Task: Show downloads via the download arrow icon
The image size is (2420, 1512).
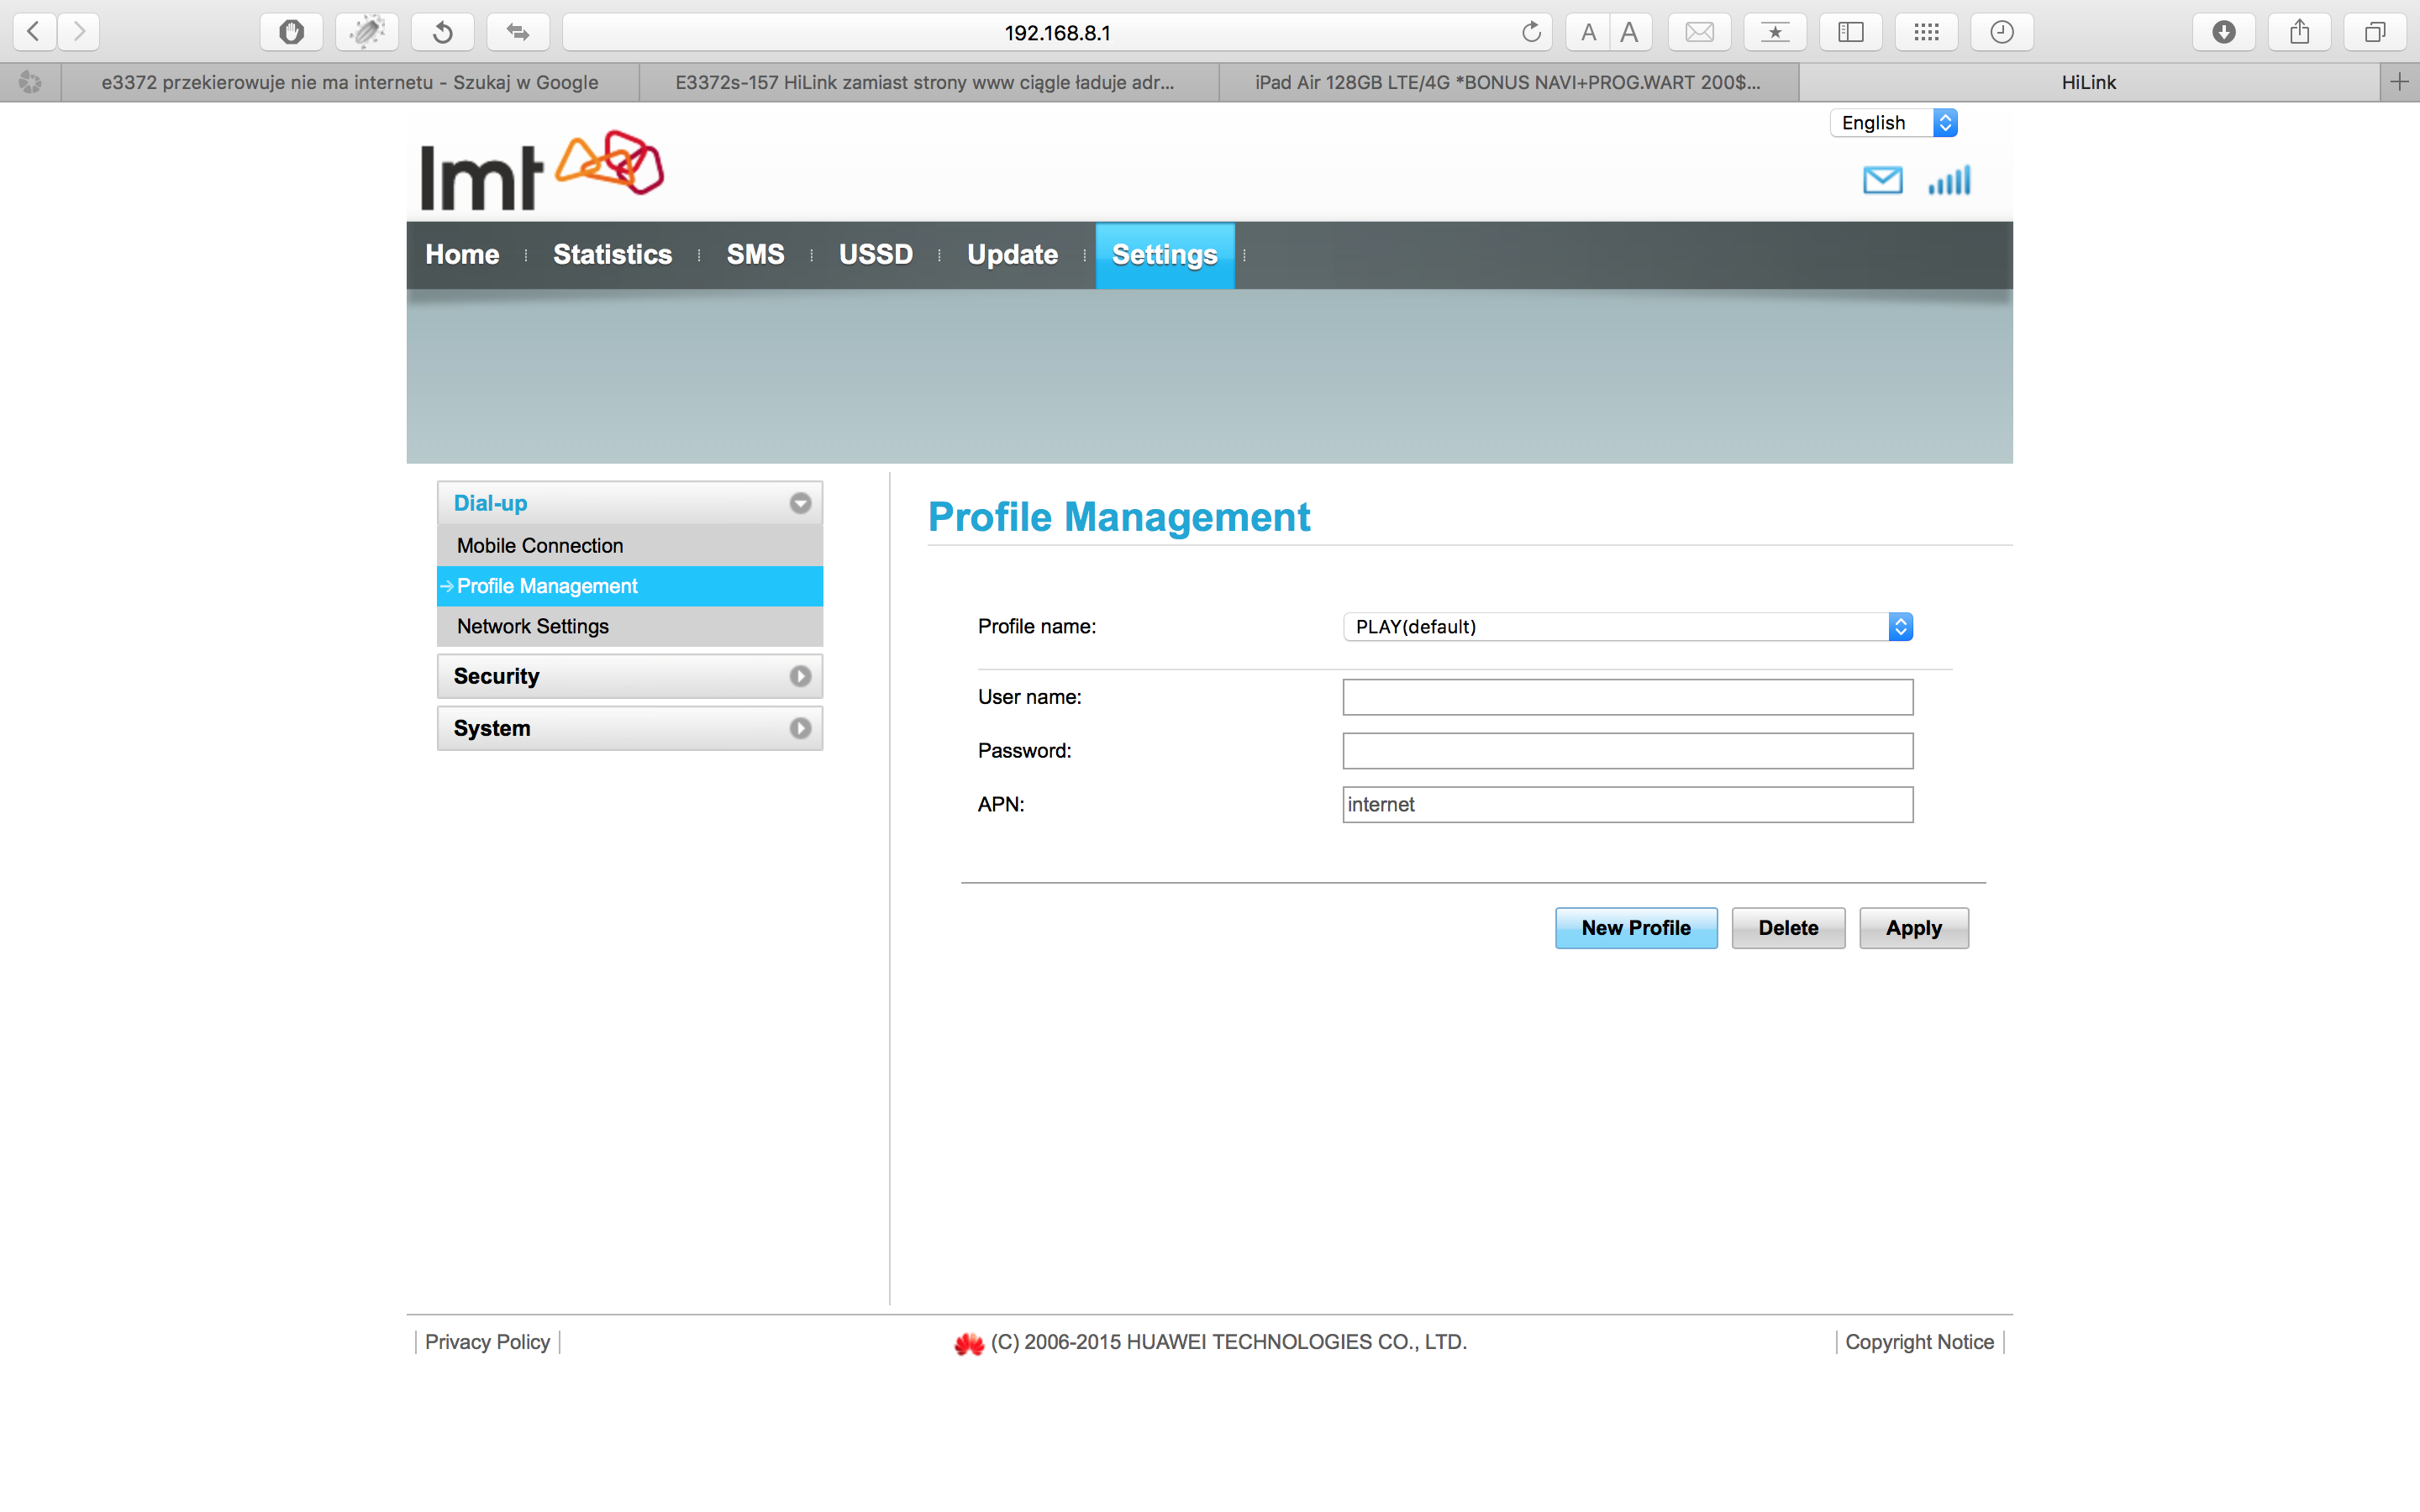Action: point(2223,32)
